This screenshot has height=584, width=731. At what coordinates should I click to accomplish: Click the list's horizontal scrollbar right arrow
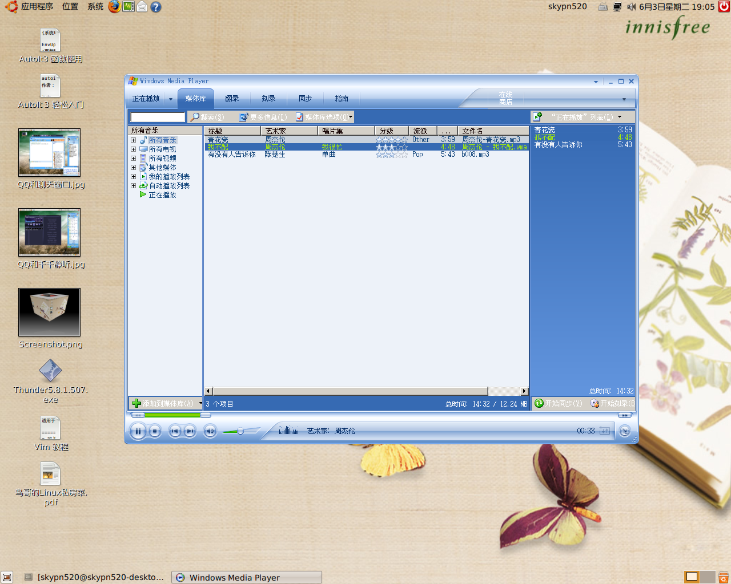524,391
